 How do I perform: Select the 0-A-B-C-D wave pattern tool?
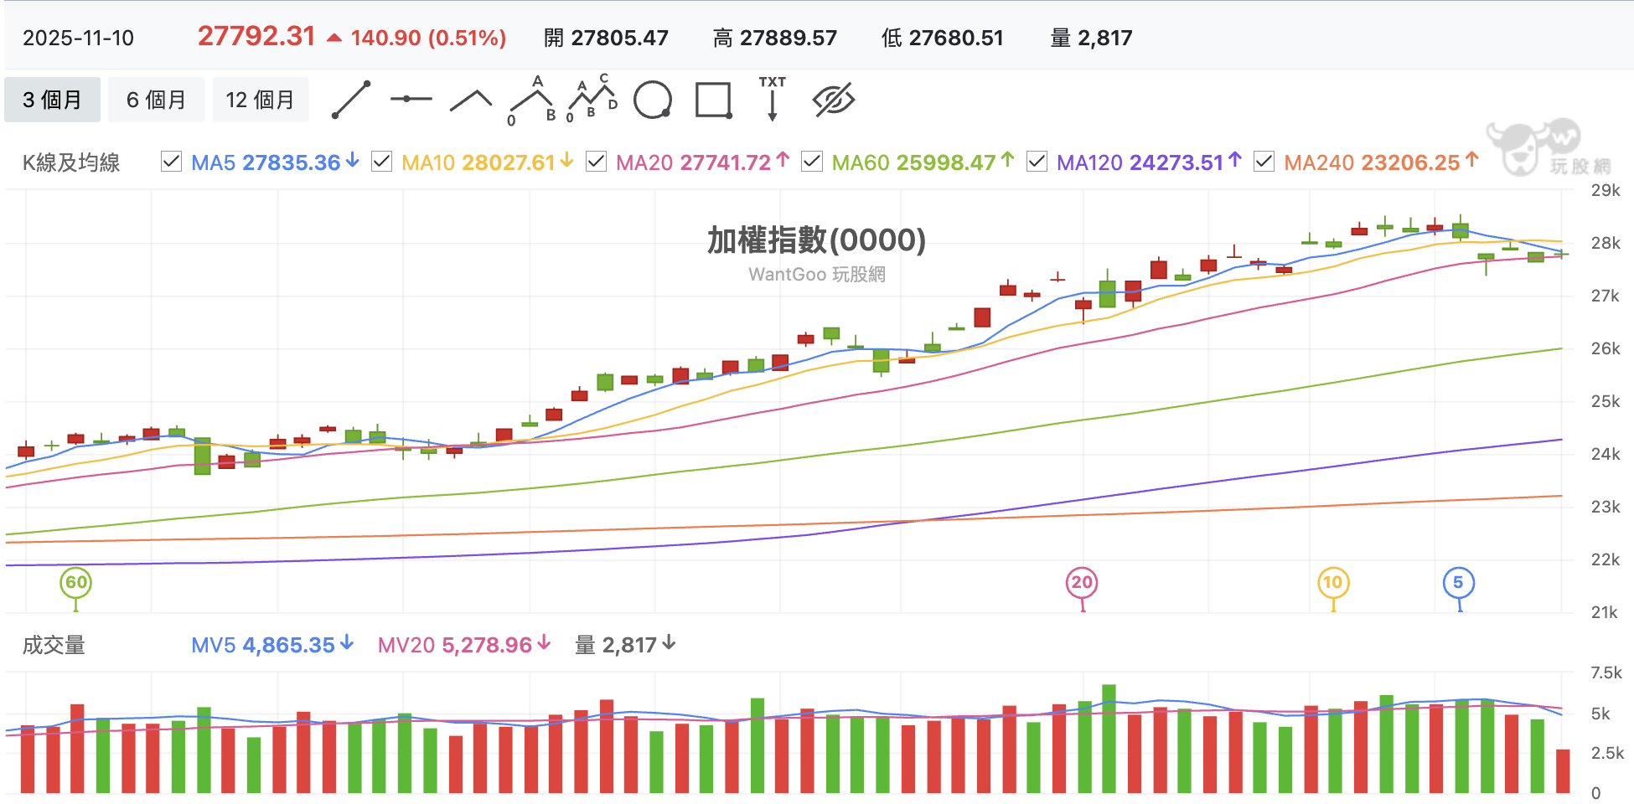click(x=592, y=99)
